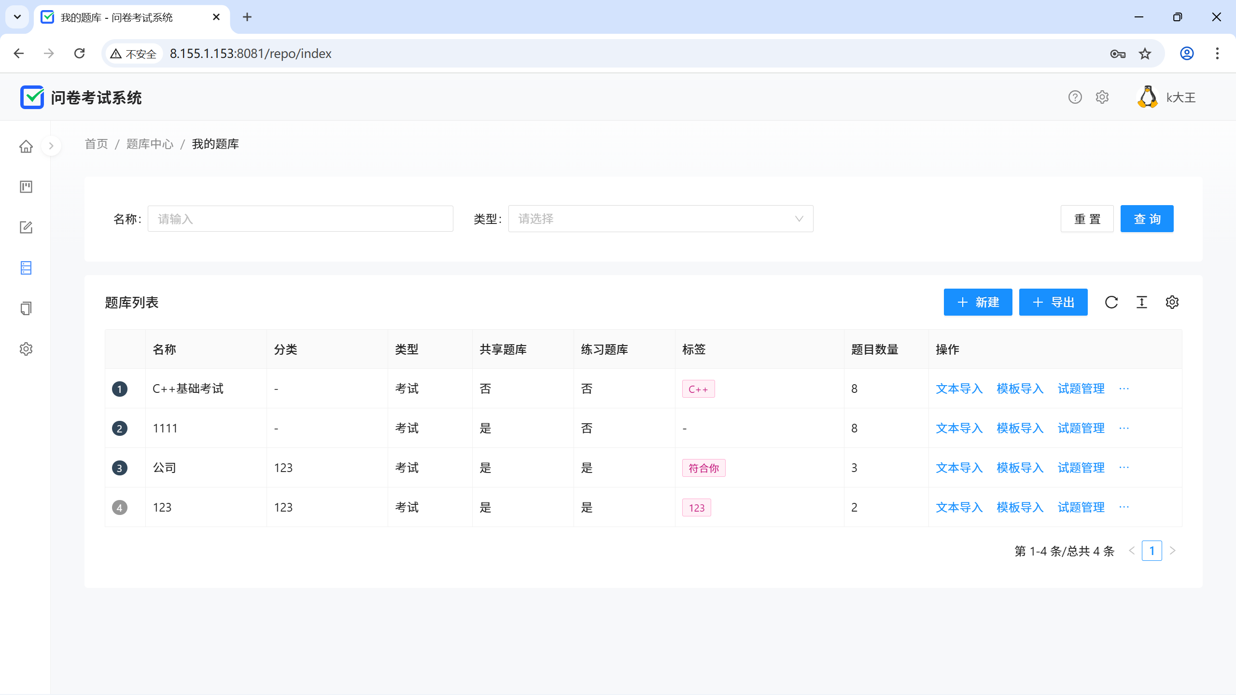
Task: Click the 新建 create button
Action: point(978,302)
